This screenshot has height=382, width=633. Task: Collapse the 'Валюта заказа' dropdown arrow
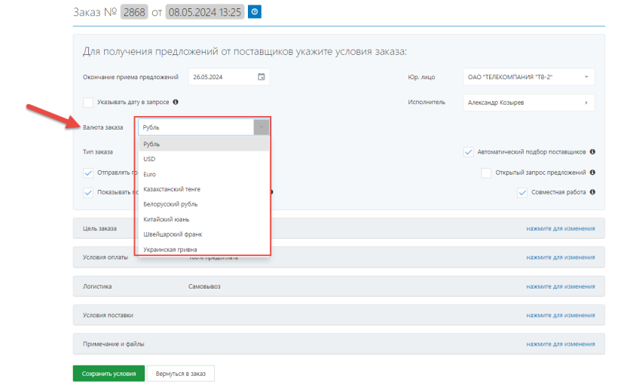tap(261, 127)
